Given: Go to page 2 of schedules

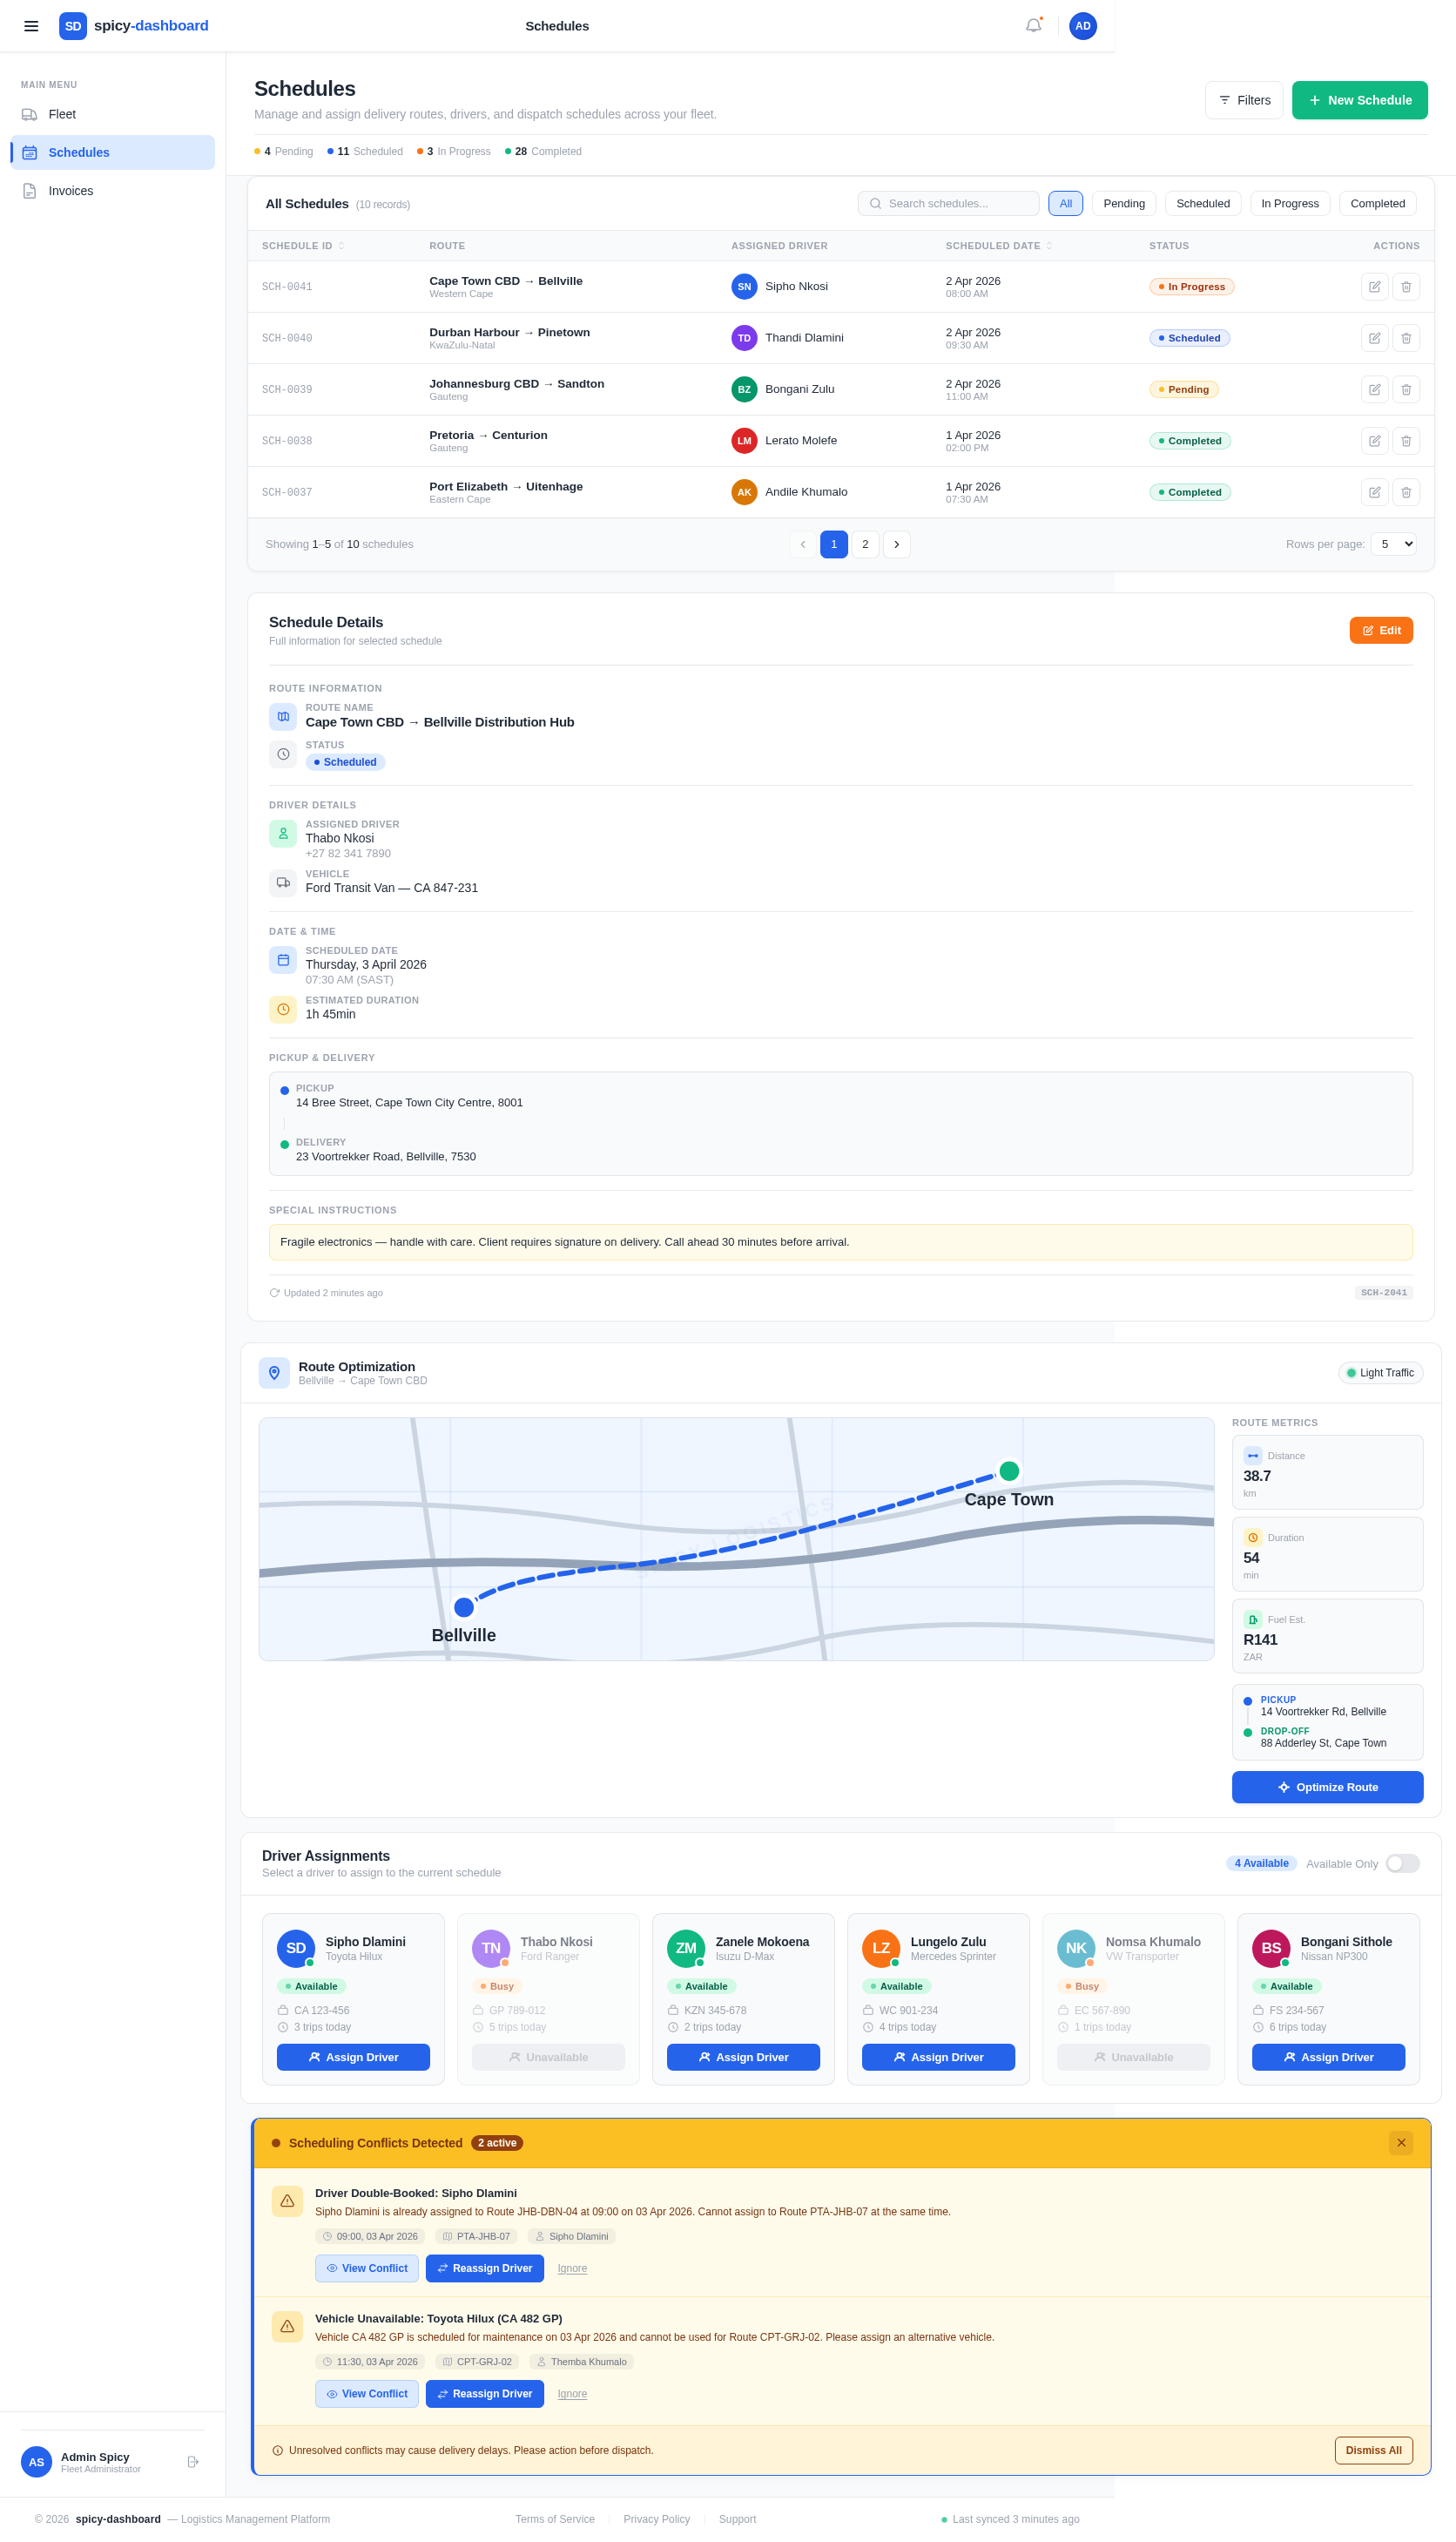Looking at the screenshot, I should click(865, 544).
